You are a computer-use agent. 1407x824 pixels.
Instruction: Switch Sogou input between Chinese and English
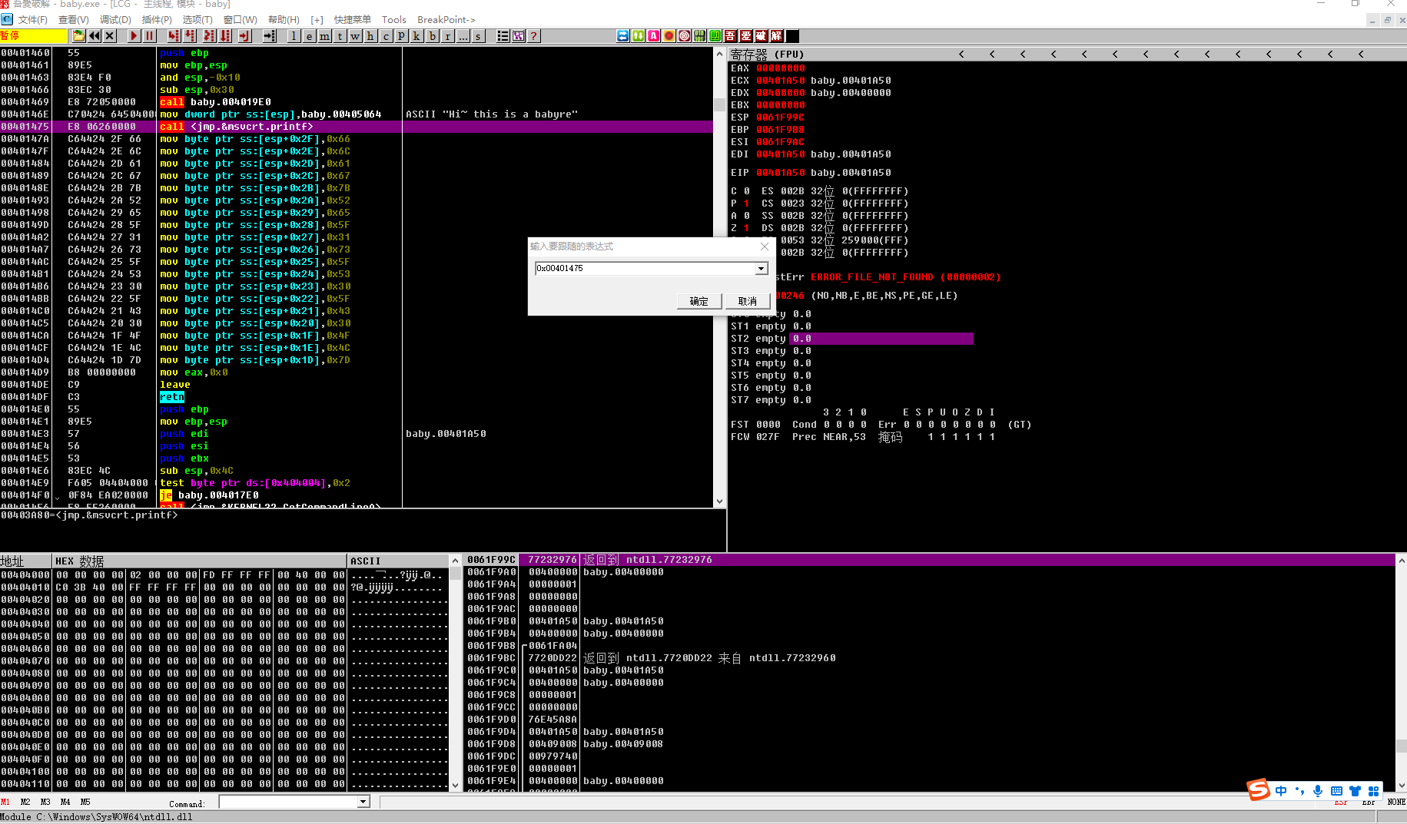(1281, 790)
